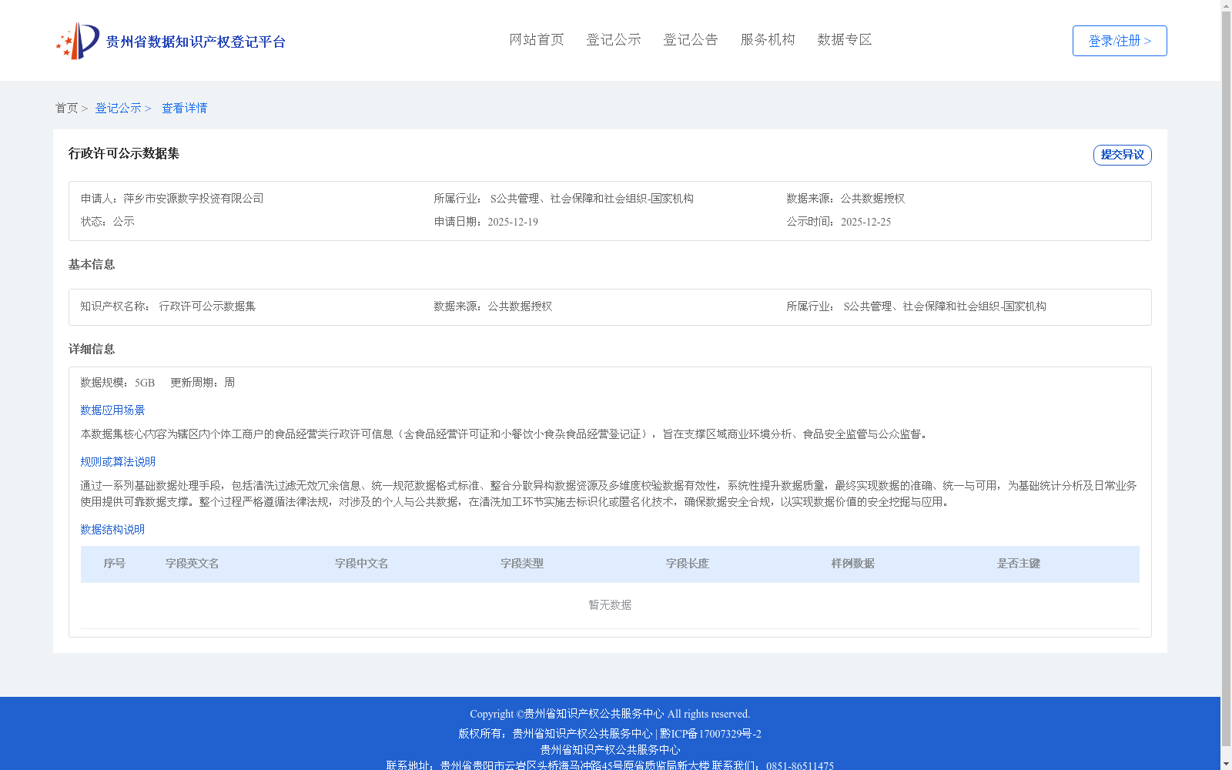Screen dimensions: 1232x770
Task: Select applicant text 萍乡市安源数字投资有限公司
Action: [x=193, y=199]
